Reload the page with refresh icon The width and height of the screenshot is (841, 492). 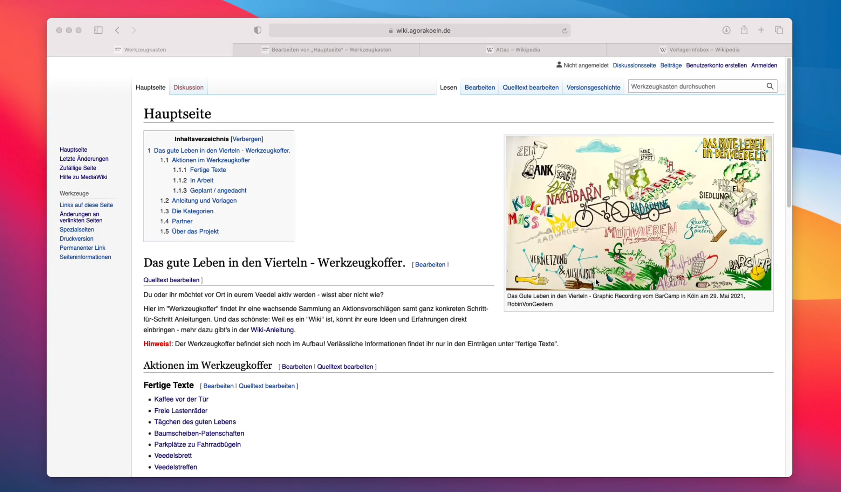(565, 31)
